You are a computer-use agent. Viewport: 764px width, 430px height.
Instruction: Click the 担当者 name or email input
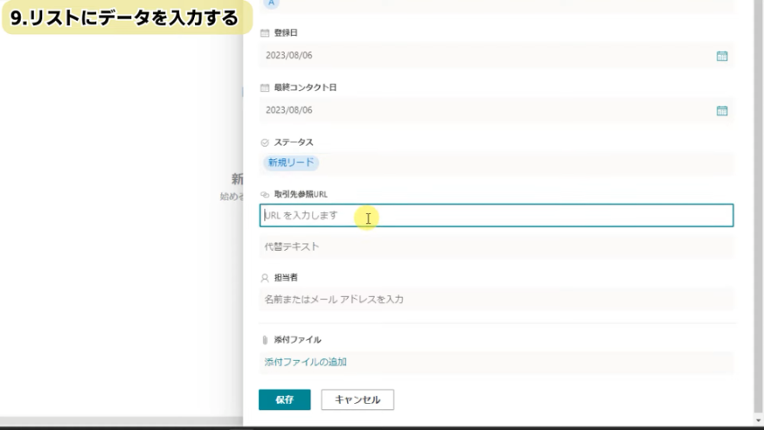496,299
